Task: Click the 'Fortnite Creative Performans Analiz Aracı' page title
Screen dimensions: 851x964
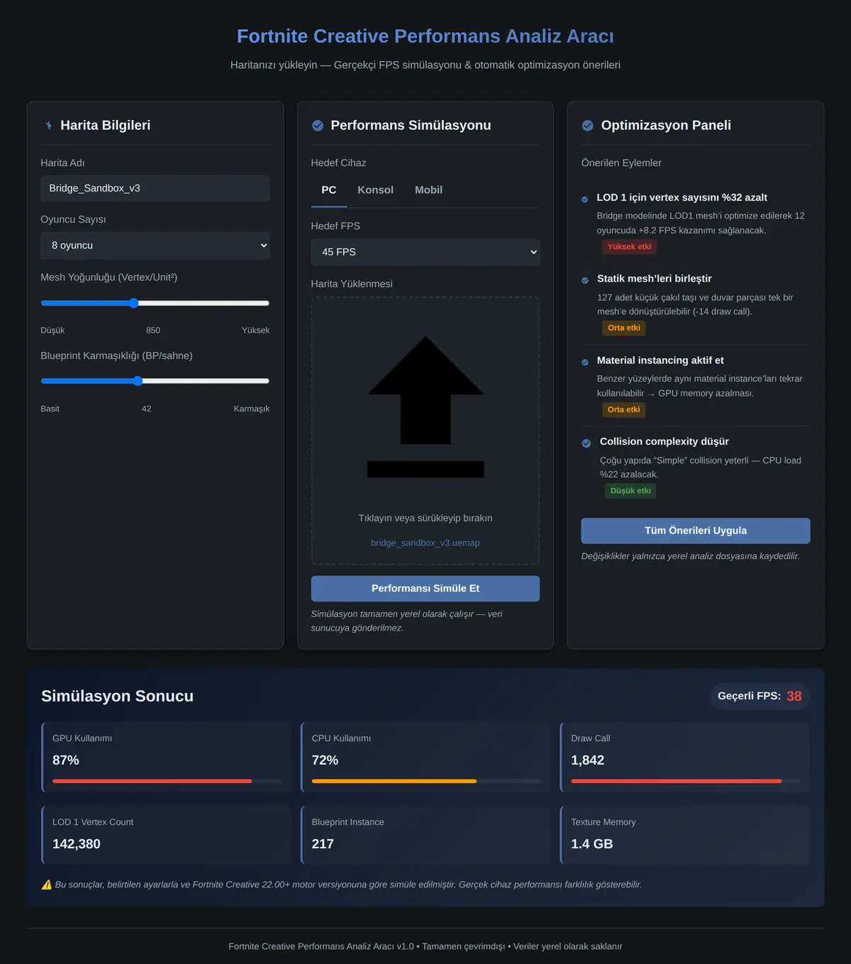Action: (425, 36)
